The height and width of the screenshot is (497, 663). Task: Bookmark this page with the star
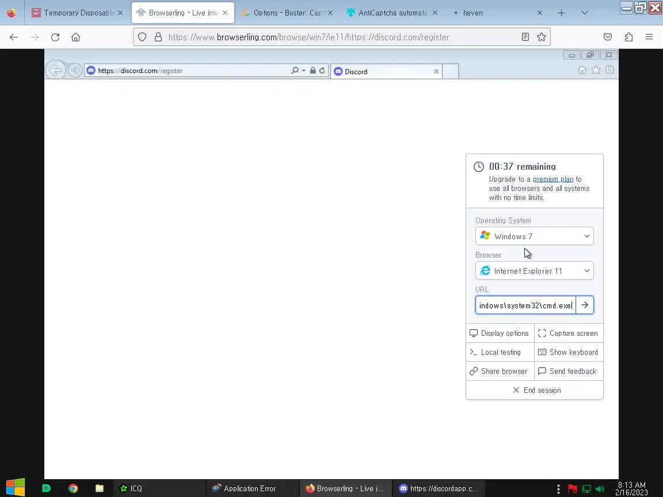541,37
